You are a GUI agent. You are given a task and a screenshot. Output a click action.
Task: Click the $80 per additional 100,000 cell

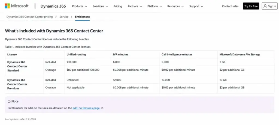point(83,70)
